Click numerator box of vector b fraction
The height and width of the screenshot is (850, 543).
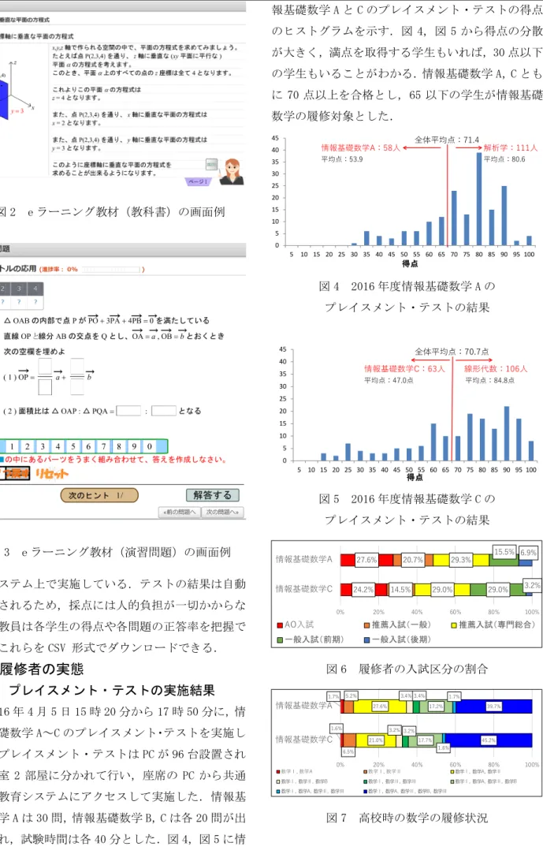pyautogui.click(x=77, y=366)
